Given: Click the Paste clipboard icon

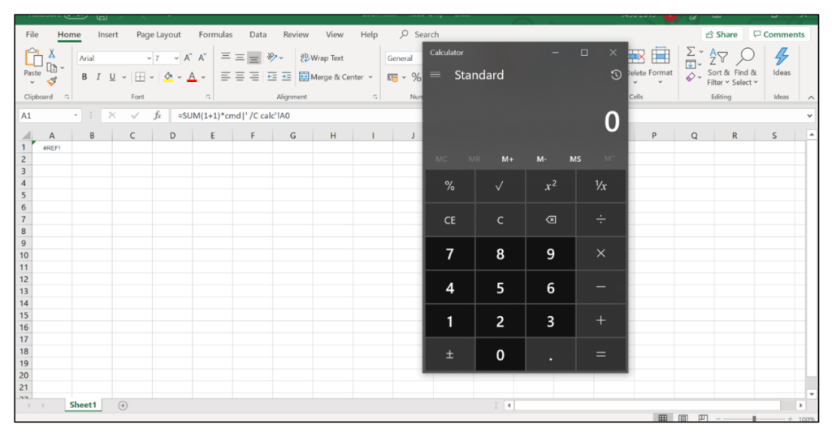Looking at the screenshot, I should point(32,58).
